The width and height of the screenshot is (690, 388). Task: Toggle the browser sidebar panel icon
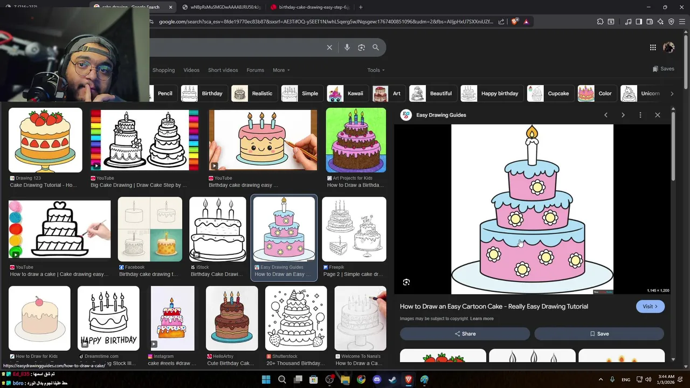coord(639,22)
